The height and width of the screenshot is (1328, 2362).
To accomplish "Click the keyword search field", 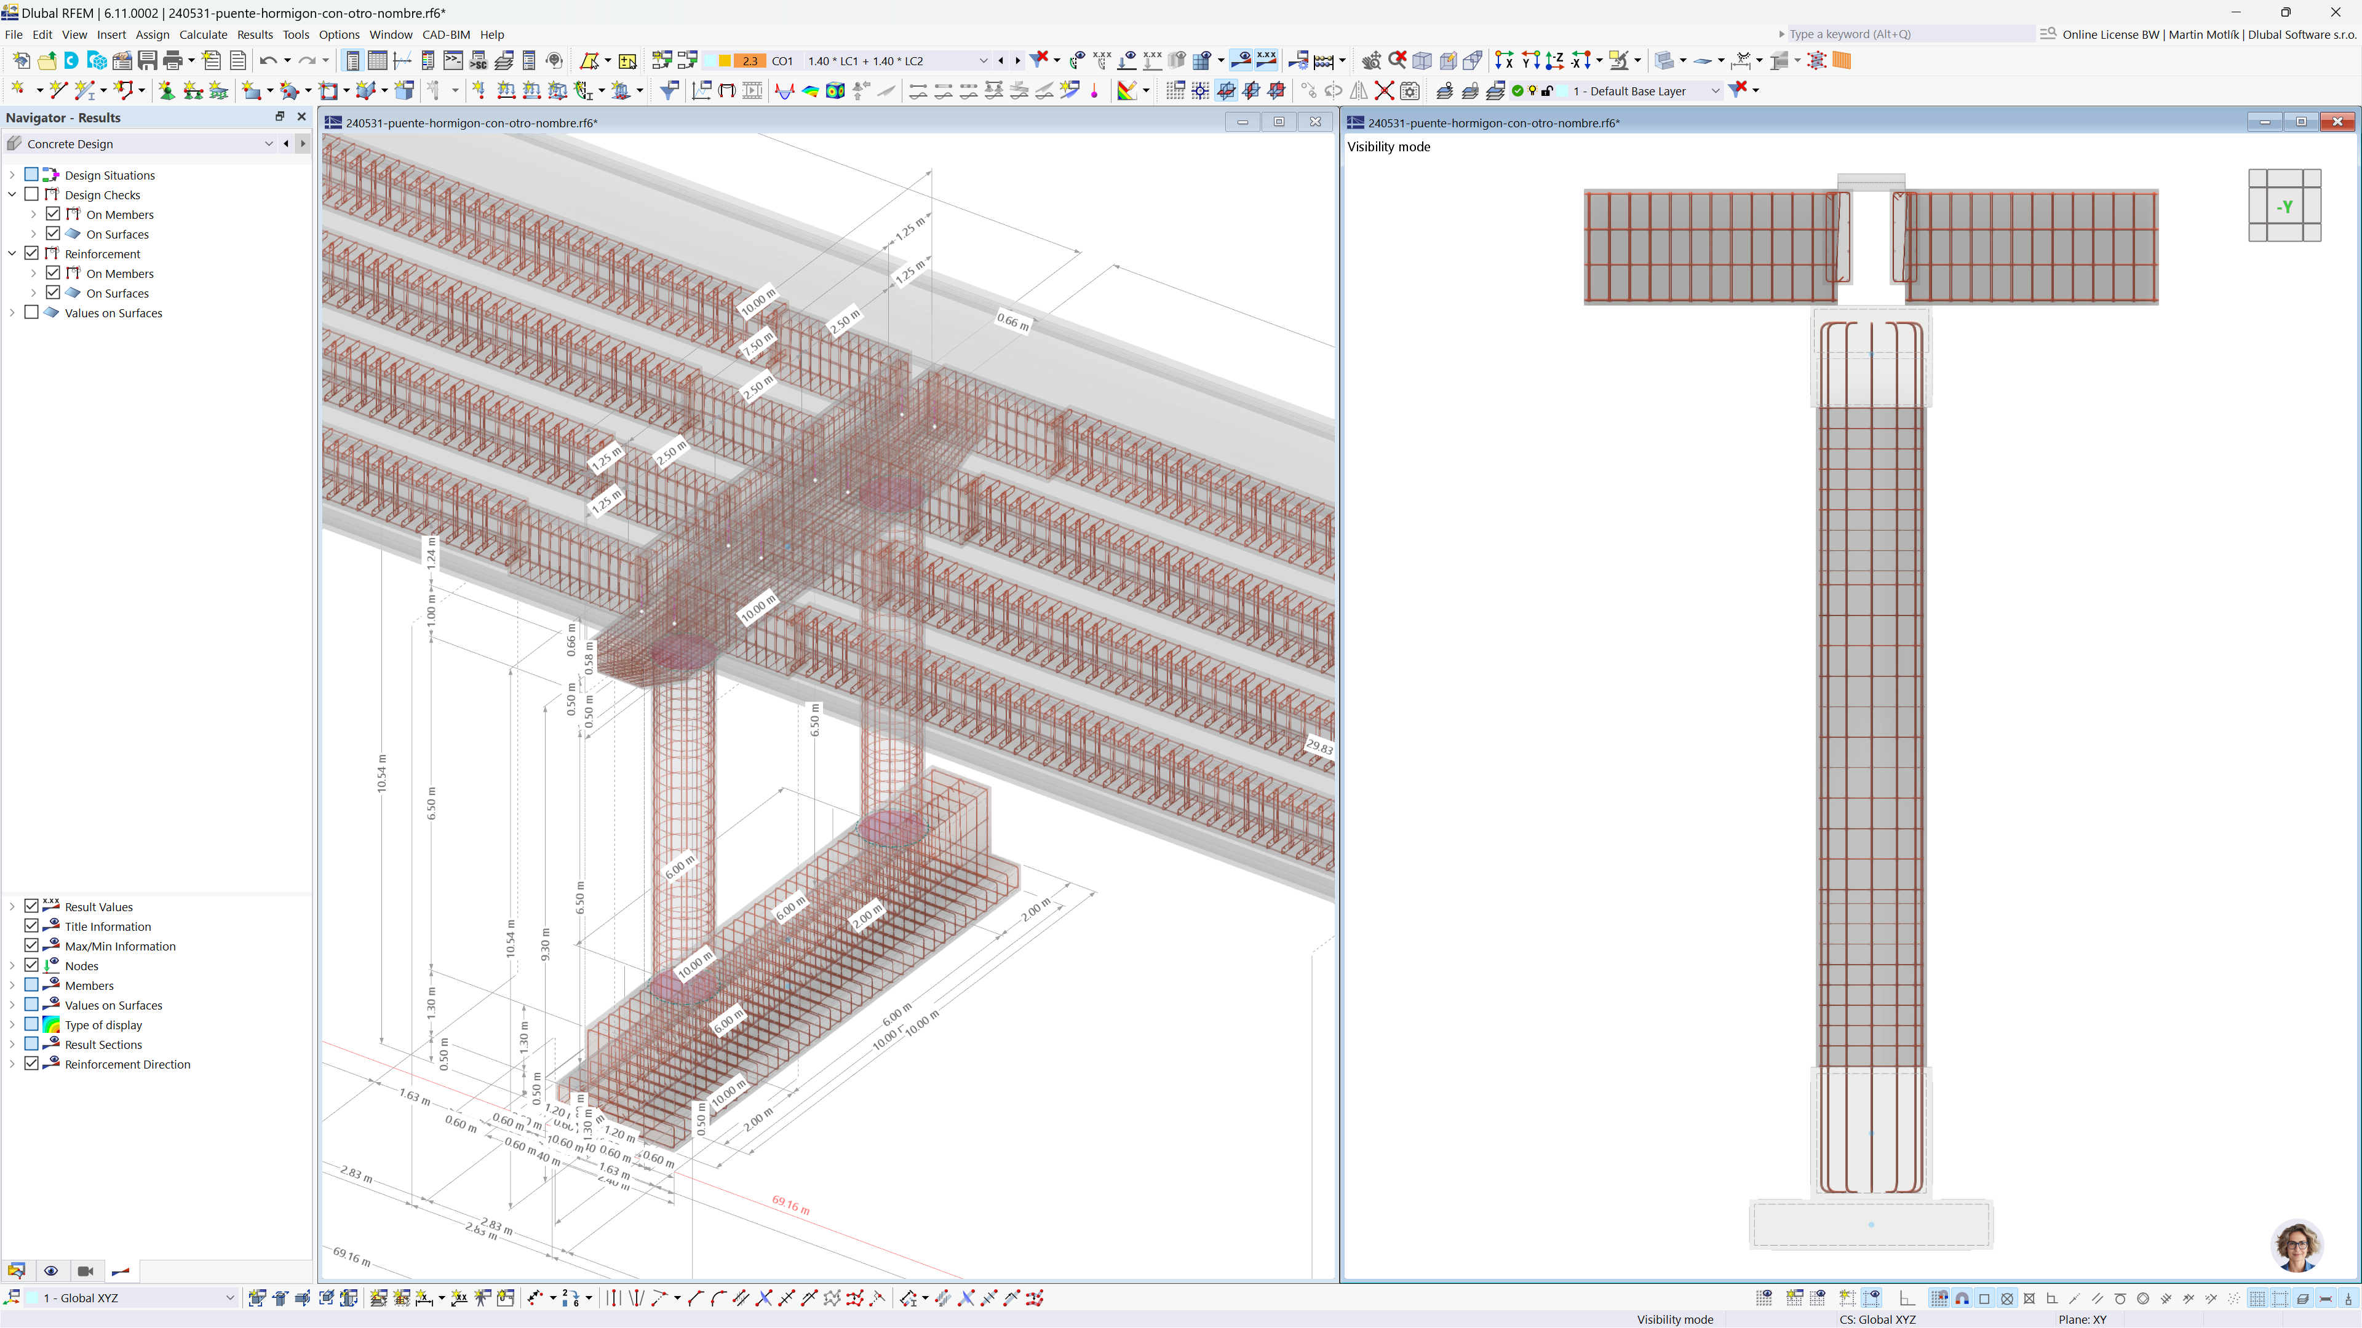I will pos(1907,34).
